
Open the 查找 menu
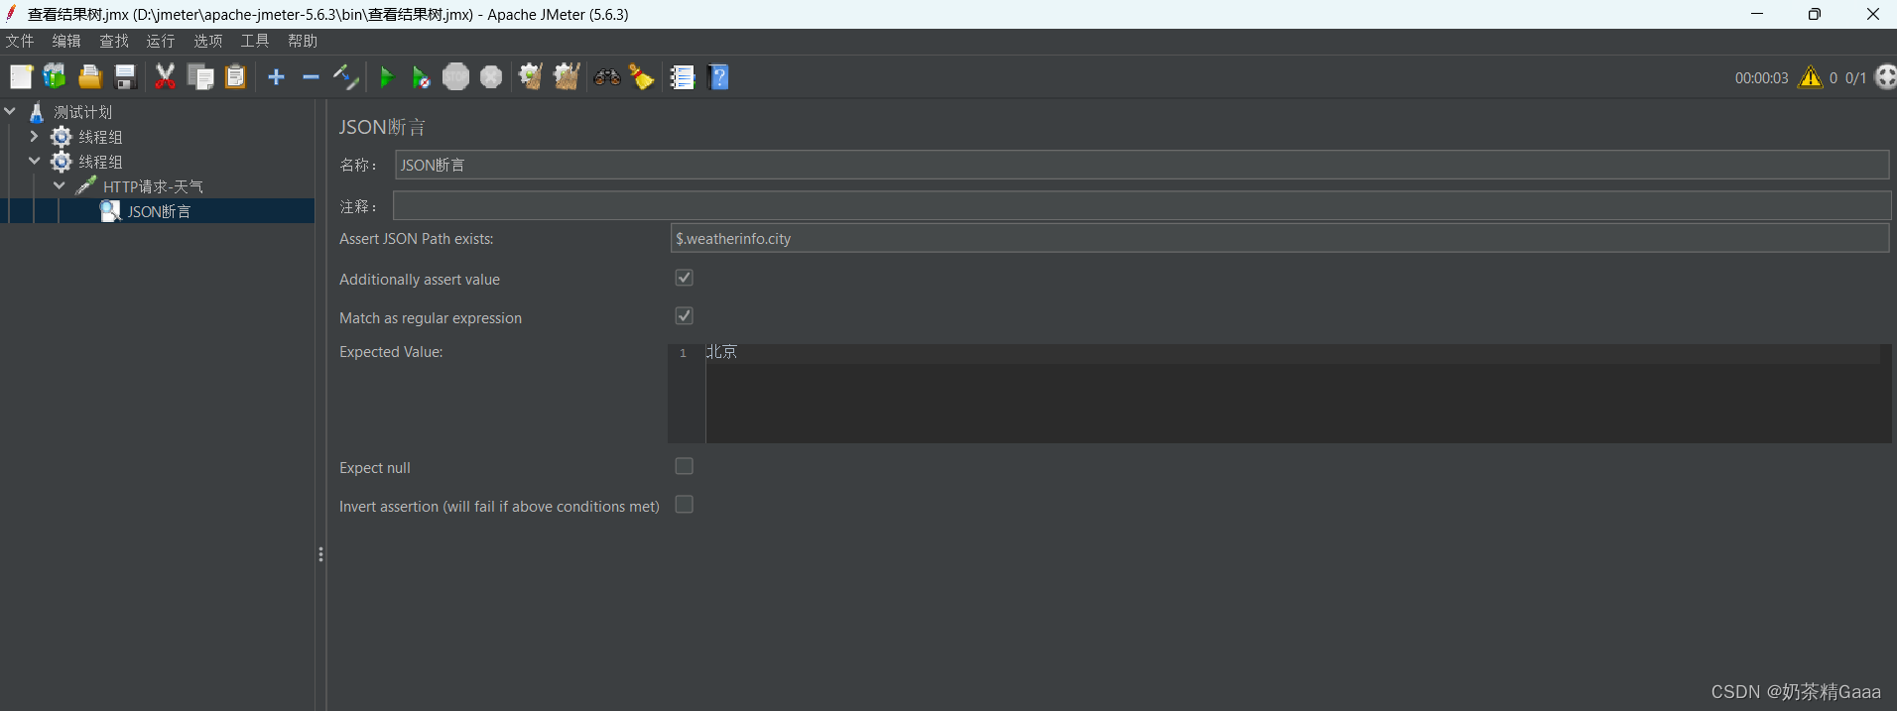point(114,41)
